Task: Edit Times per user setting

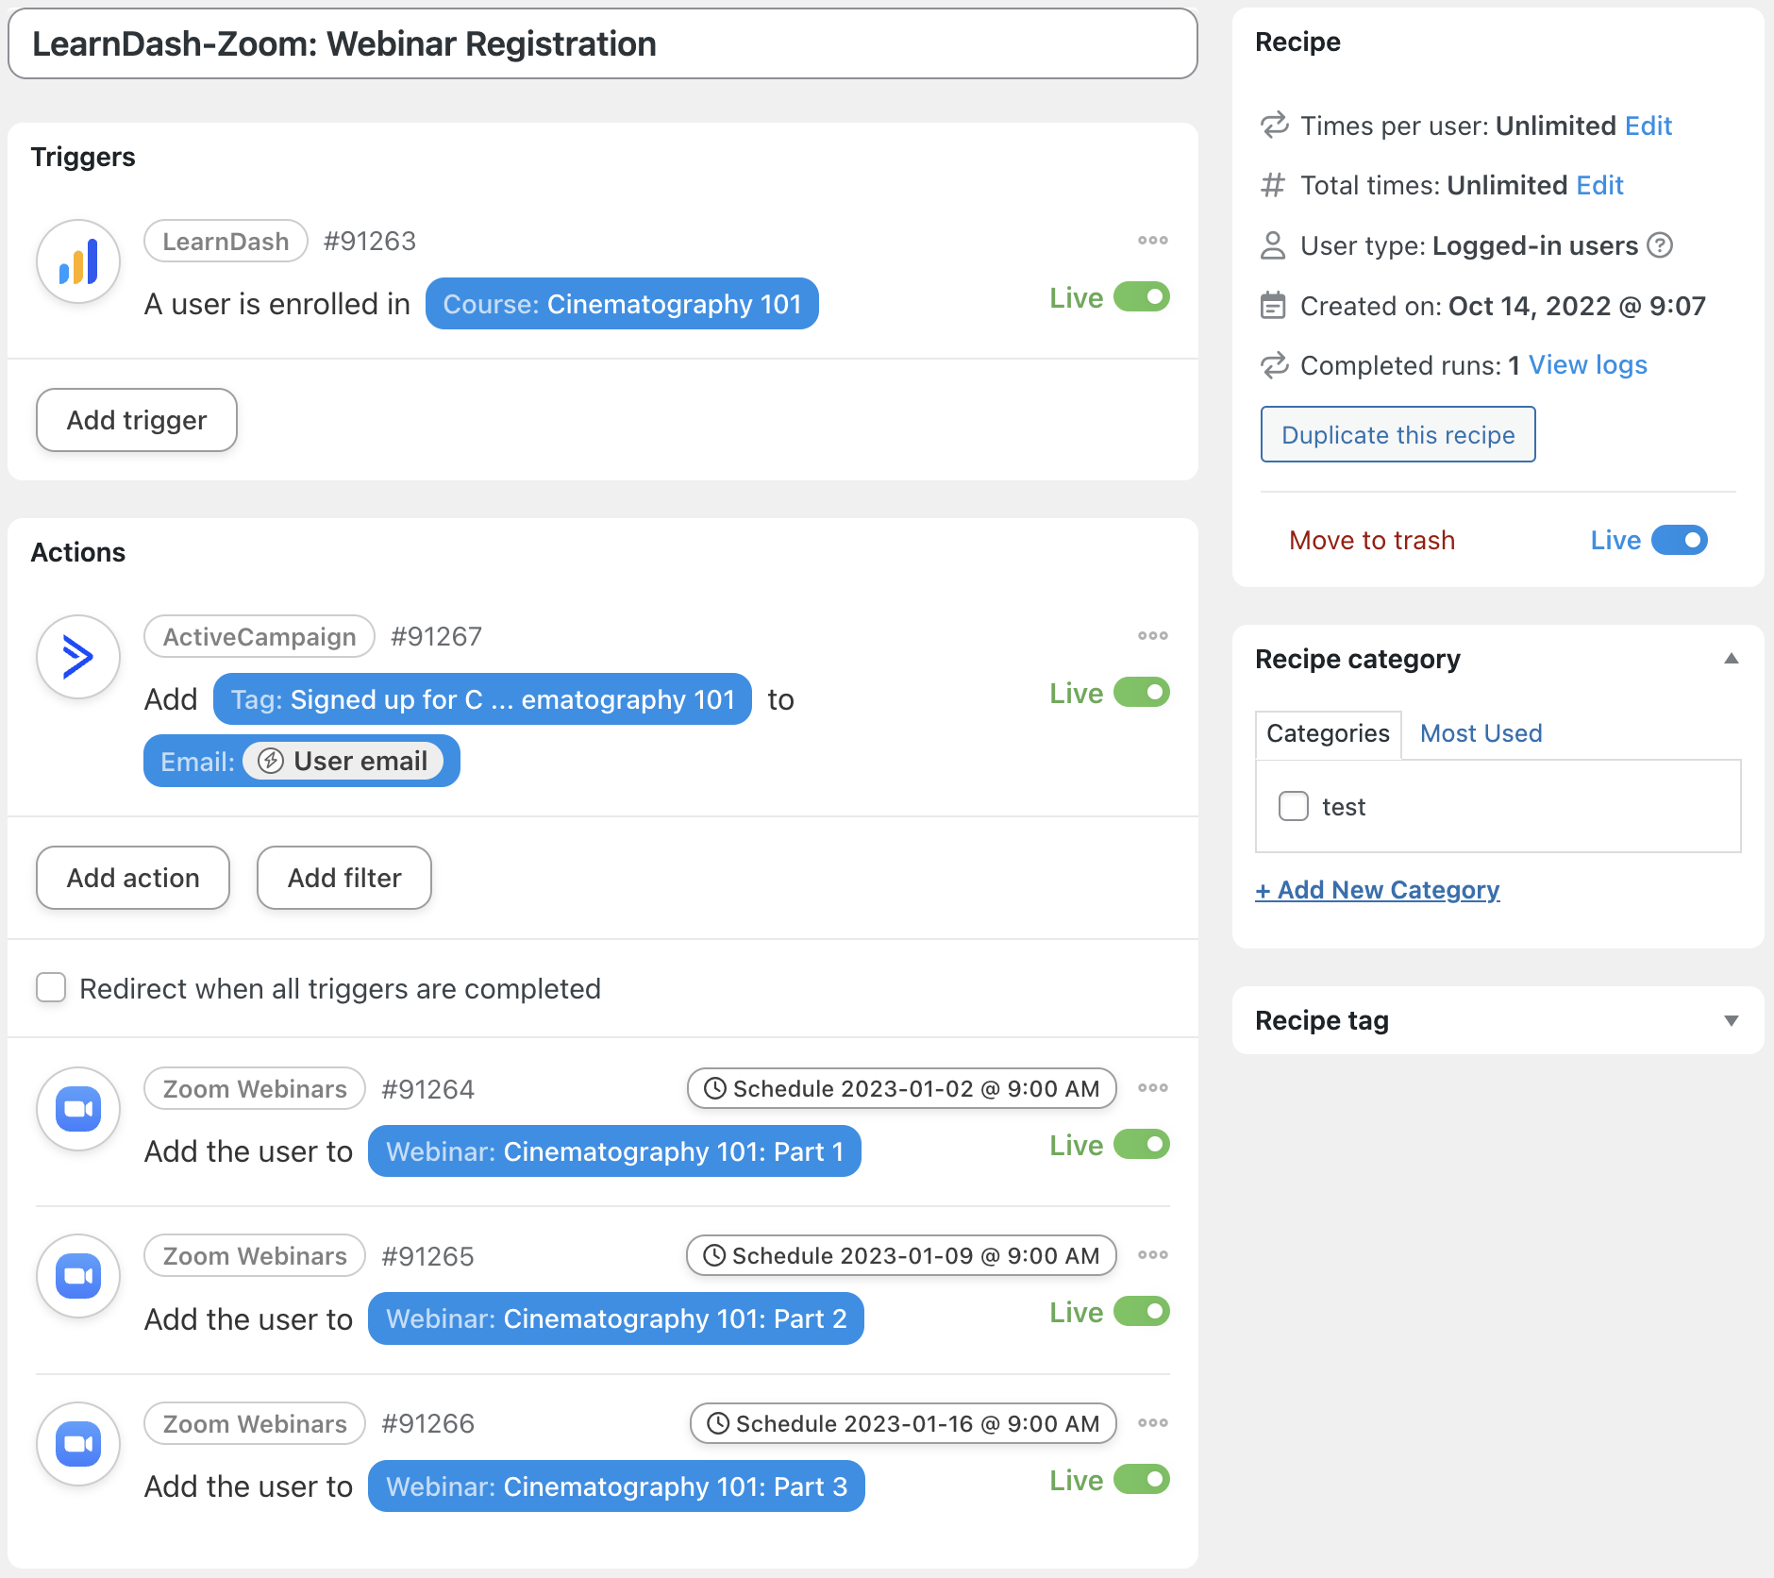Action: tap(1648, 125)
